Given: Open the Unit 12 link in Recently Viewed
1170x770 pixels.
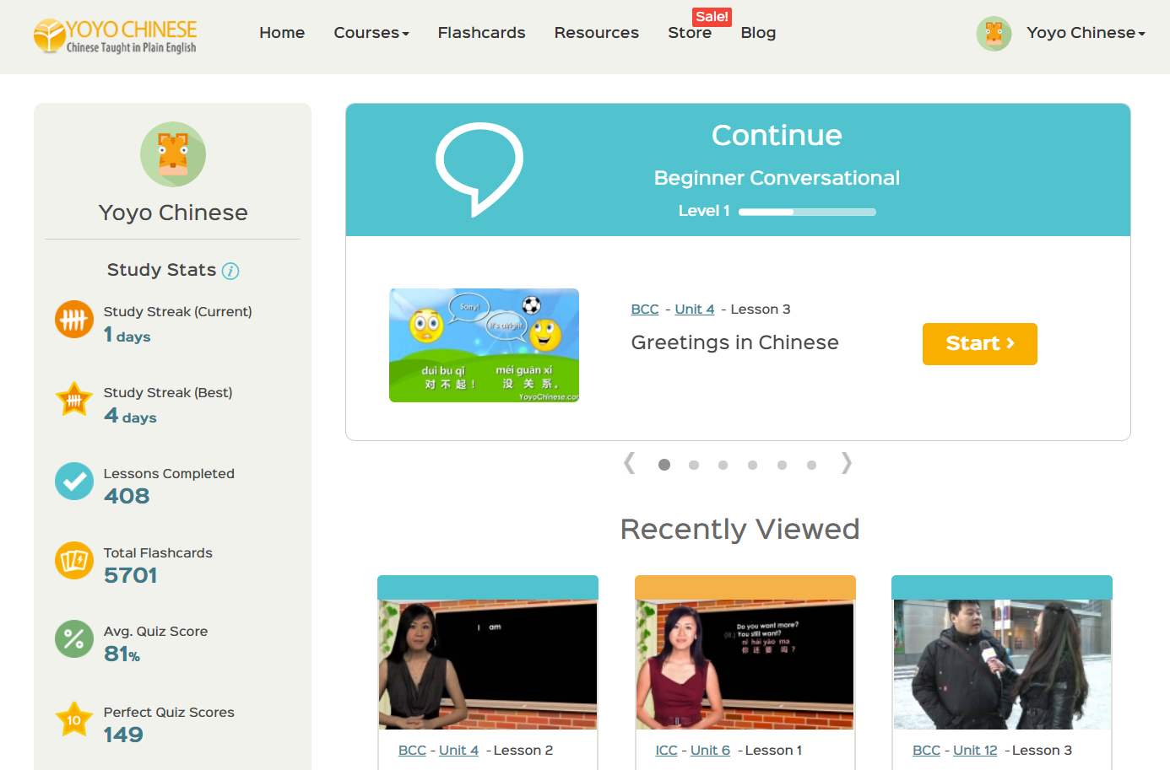Looking at the screenshot, I should (974, 751).
